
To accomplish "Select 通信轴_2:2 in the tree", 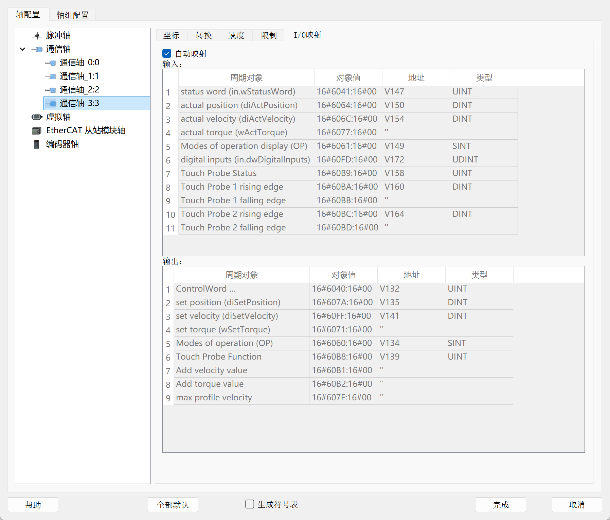I will coord(79,90).
